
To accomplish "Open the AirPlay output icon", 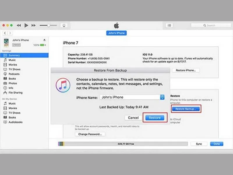I will pos(64,25).
